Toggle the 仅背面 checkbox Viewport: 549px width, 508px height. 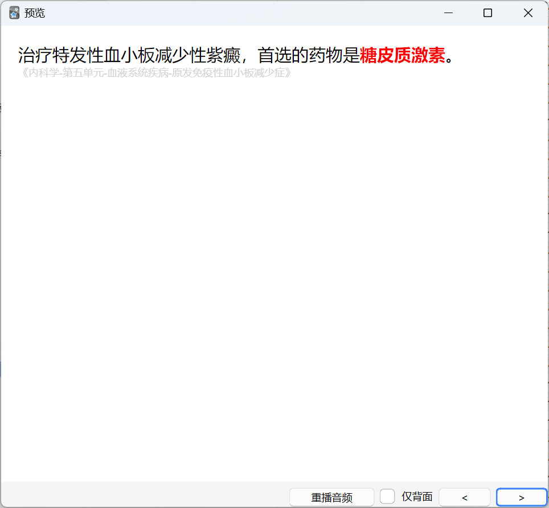(x=387, y=497)
